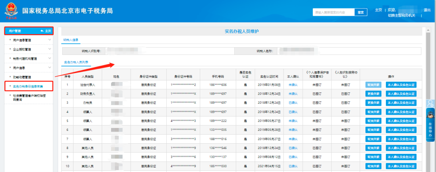Click 已确认 link in row 4
This screenshot has width=436, height=172.
(x=293, y=112)
